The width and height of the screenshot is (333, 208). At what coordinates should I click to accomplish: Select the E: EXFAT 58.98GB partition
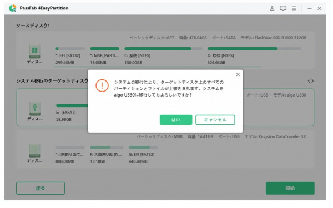(x=72, y=113)
